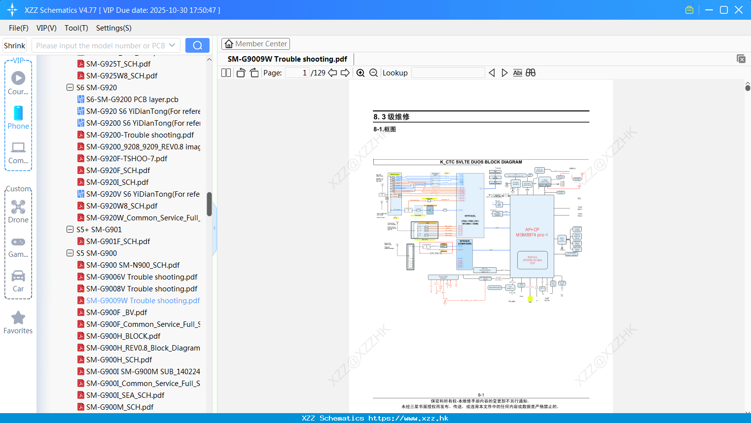Viewport: 751px width, 423px height.
Task: Open the Course sidebar section
Action: [x=18, y=83]
